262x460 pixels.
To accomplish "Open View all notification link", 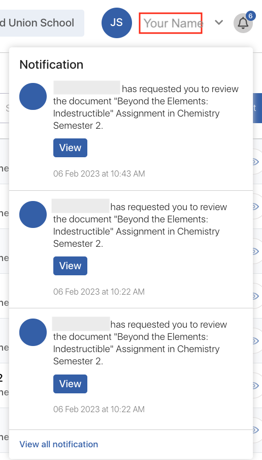I will point(58,444).
